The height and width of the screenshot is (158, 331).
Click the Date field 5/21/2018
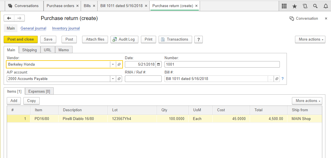click(x=140, y=64)
